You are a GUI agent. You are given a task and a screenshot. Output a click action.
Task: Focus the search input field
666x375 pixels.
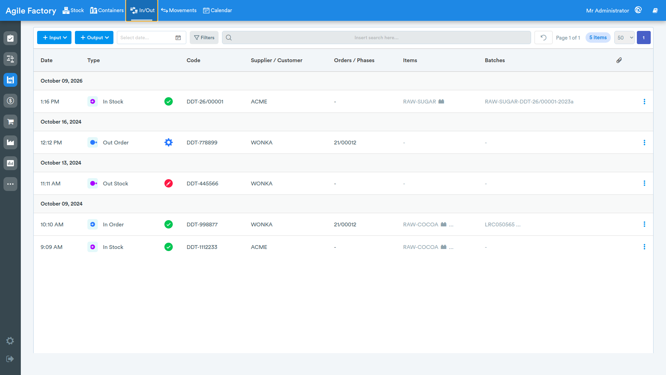[x=376, y=37]
